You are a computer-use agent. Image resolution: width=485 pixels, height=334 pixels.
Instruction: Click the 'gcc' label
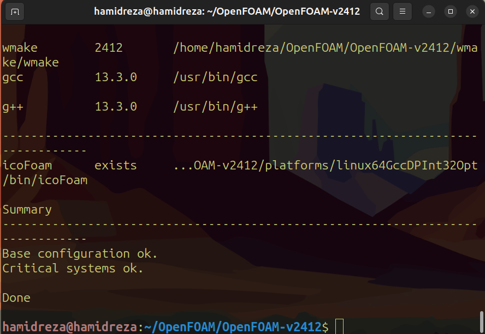(13, 78)
